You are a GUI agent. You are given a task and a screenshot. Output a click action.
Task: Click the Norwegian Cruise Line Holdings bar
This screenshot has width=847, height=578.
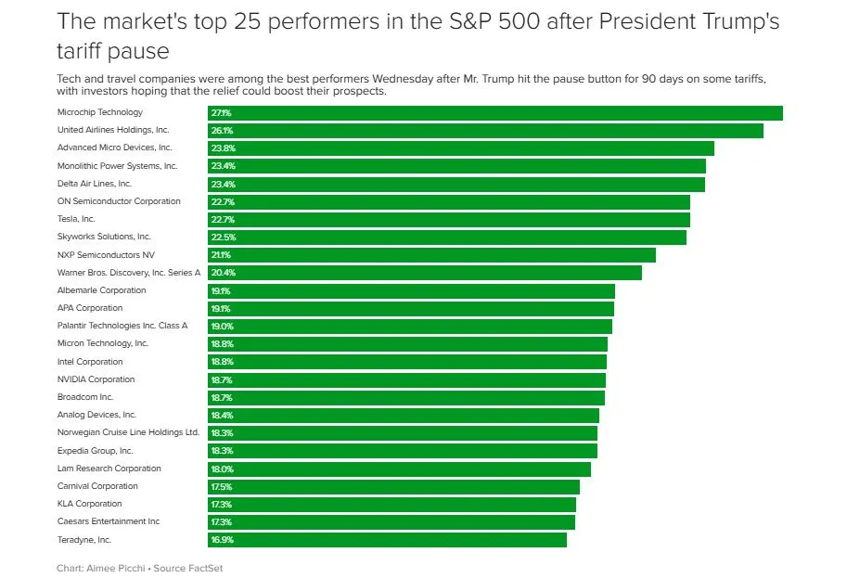pos(403,433)
